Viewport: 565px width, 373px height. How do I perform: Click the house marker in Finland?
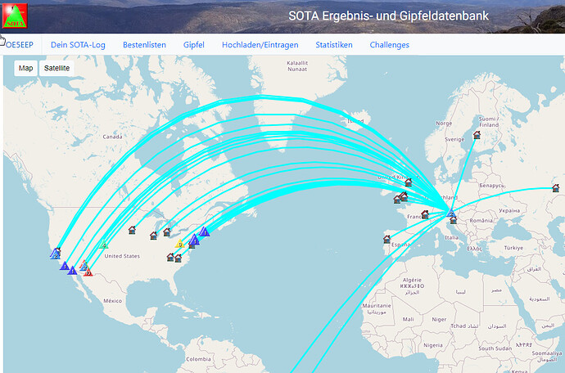coord(477,135)
